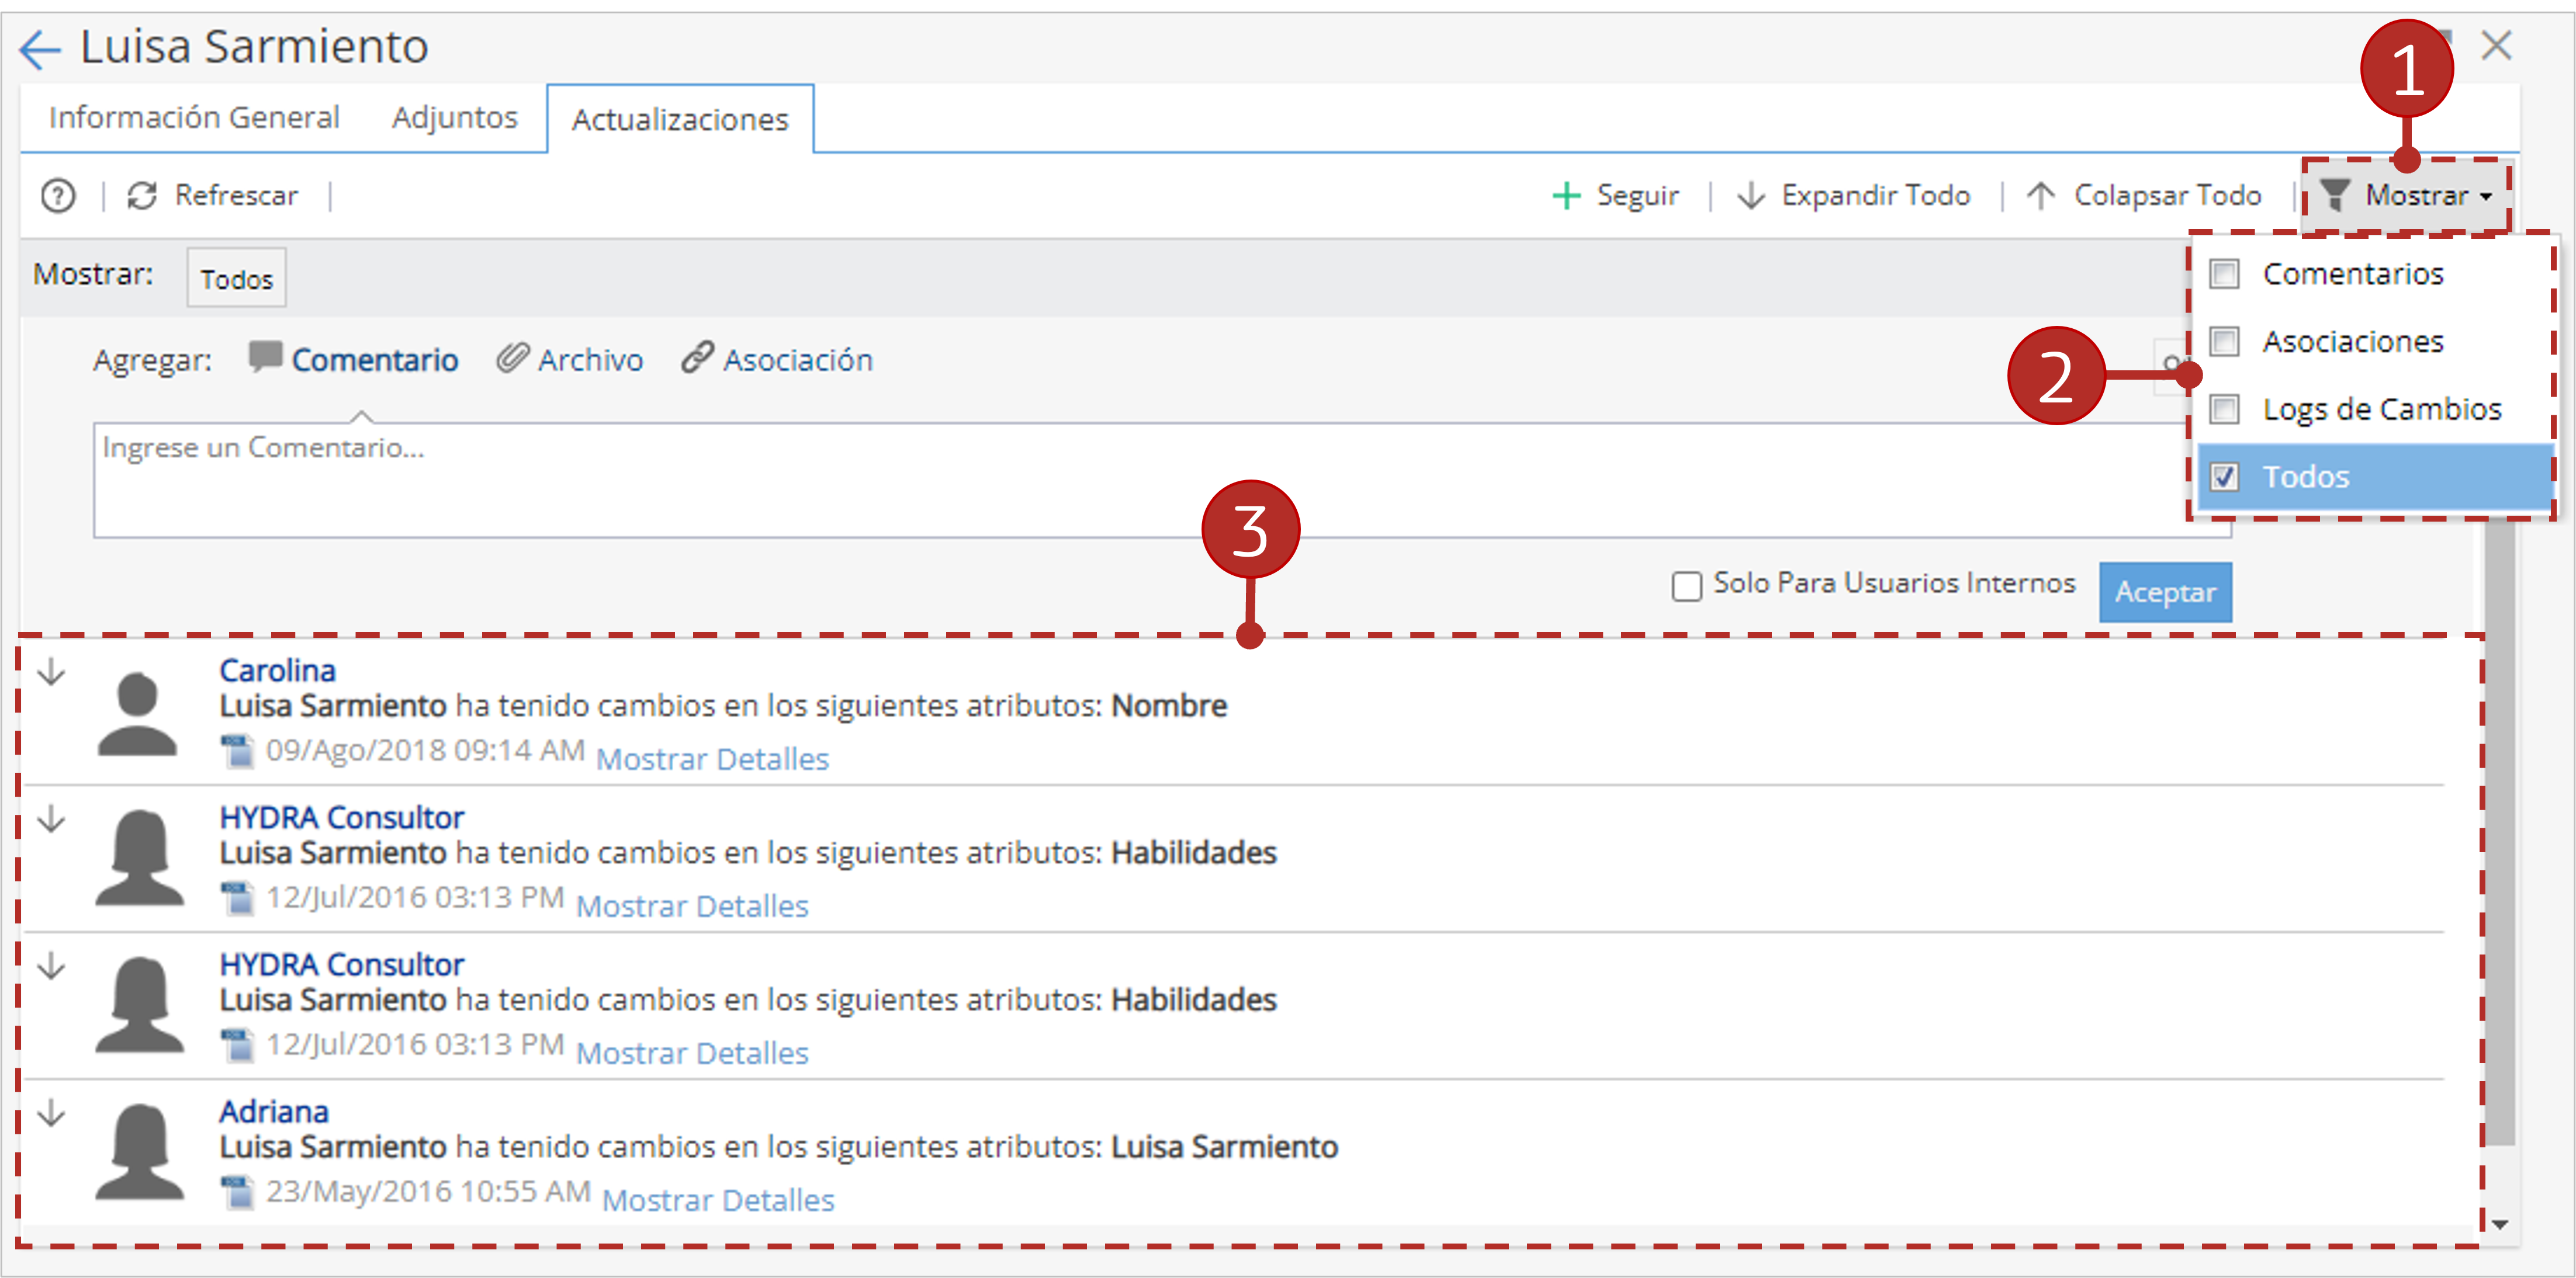Click the Expandir Todo down arrow icon
The height and width of the screenshot is (1278, 2576).
point(1751,196)
